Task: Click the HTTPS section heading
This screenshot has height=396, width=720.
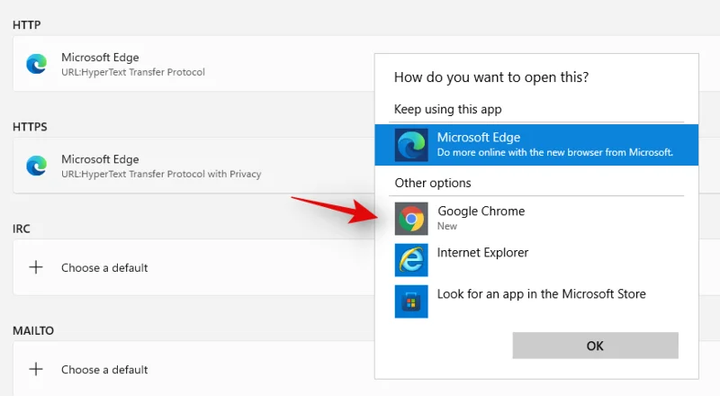Action: pos(30,127)
